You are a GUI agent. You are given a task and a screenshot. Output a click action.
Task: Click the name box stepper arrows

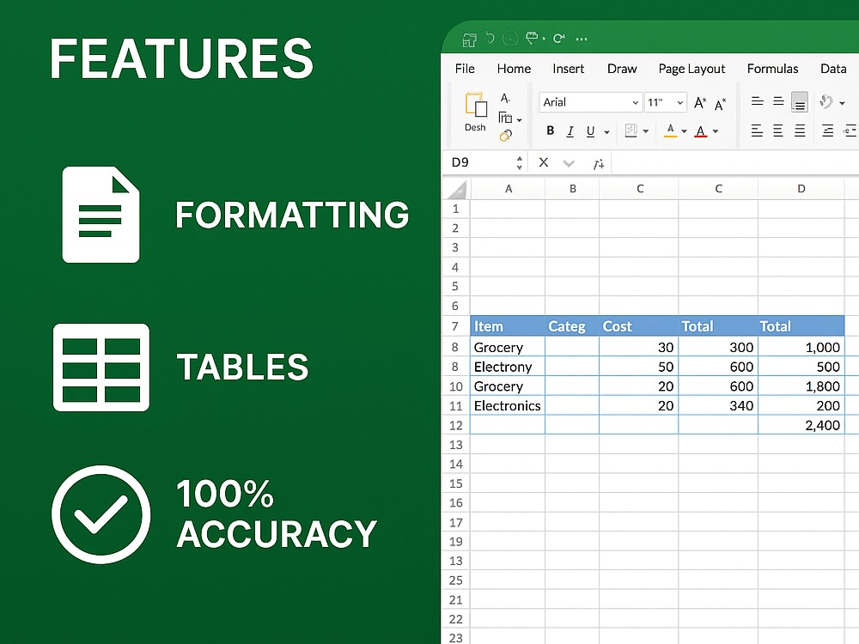pos(520,162)
